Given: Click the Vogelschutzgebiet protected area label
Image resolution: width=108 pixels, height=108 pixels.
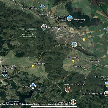Looking at the screenshot, I should pyautogui.click(x=28, y=33).
